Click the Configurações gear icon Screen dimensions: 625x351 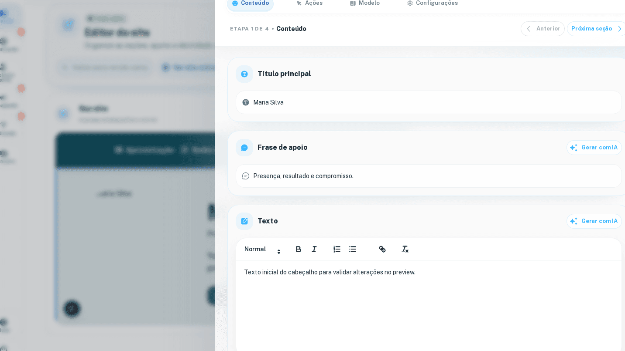point(410,3)
